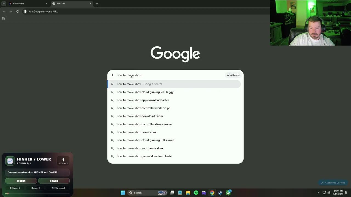Pick suggestion 'your home xbox'

(x=174, y=148)
